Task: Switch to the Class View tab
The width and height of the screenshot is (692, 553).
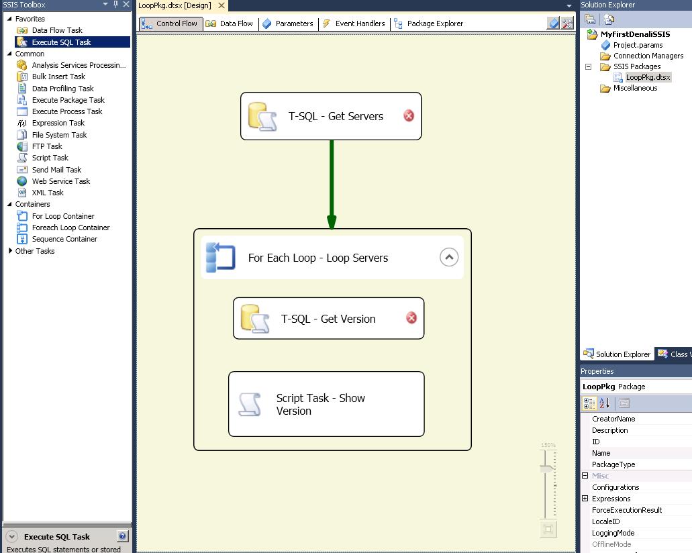Action: pyautogui.click(x=673, y=354)
